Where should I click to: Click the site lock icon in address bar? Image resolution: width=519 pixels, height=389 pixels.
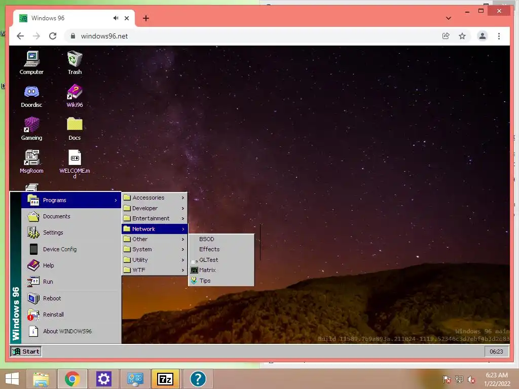pyautogui.click(x=73, y=36)
